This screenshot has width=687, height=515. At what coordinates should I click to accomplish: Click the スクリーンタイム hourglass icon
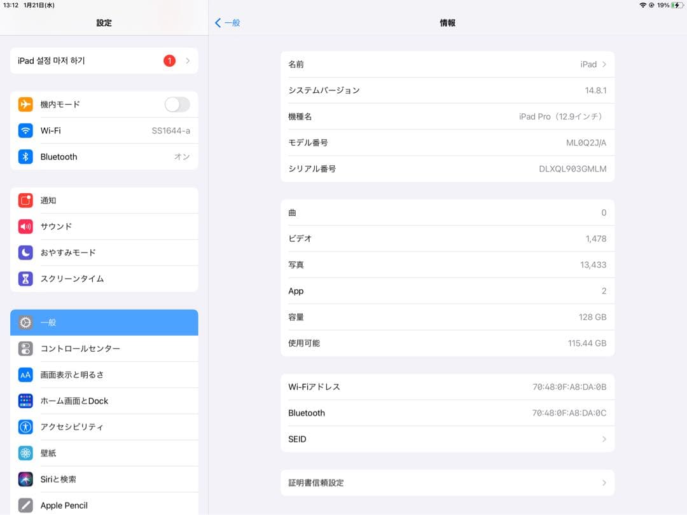pos(25,278)
